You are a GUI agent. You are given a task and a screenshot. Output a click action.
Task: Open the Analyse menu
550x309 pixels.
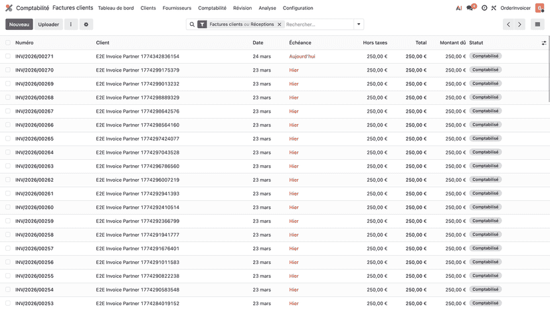pos(267,8)
